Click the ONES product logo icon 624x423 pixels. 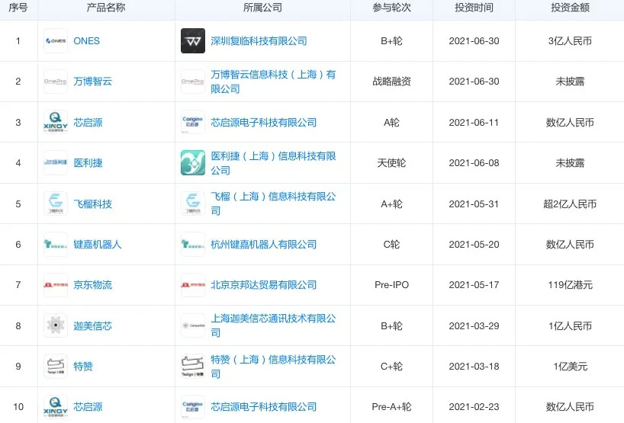coord(56,41)
